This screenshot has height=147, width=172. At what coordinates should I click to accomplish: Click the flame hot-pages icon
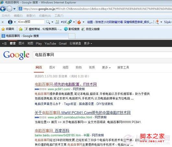point(79,22)
